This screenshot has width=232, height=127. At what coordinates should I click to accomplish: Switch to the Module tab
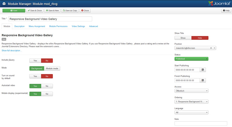(7, 26)
